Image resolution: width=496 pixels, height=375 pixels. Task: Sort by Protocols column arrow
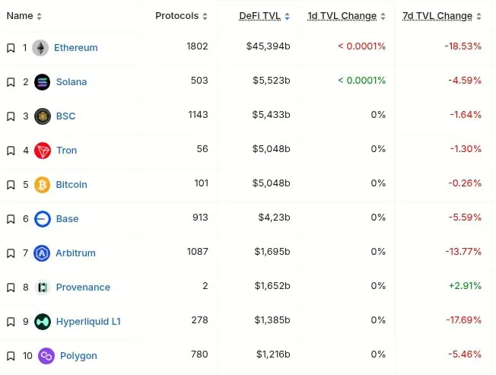[x=205, y=16]
